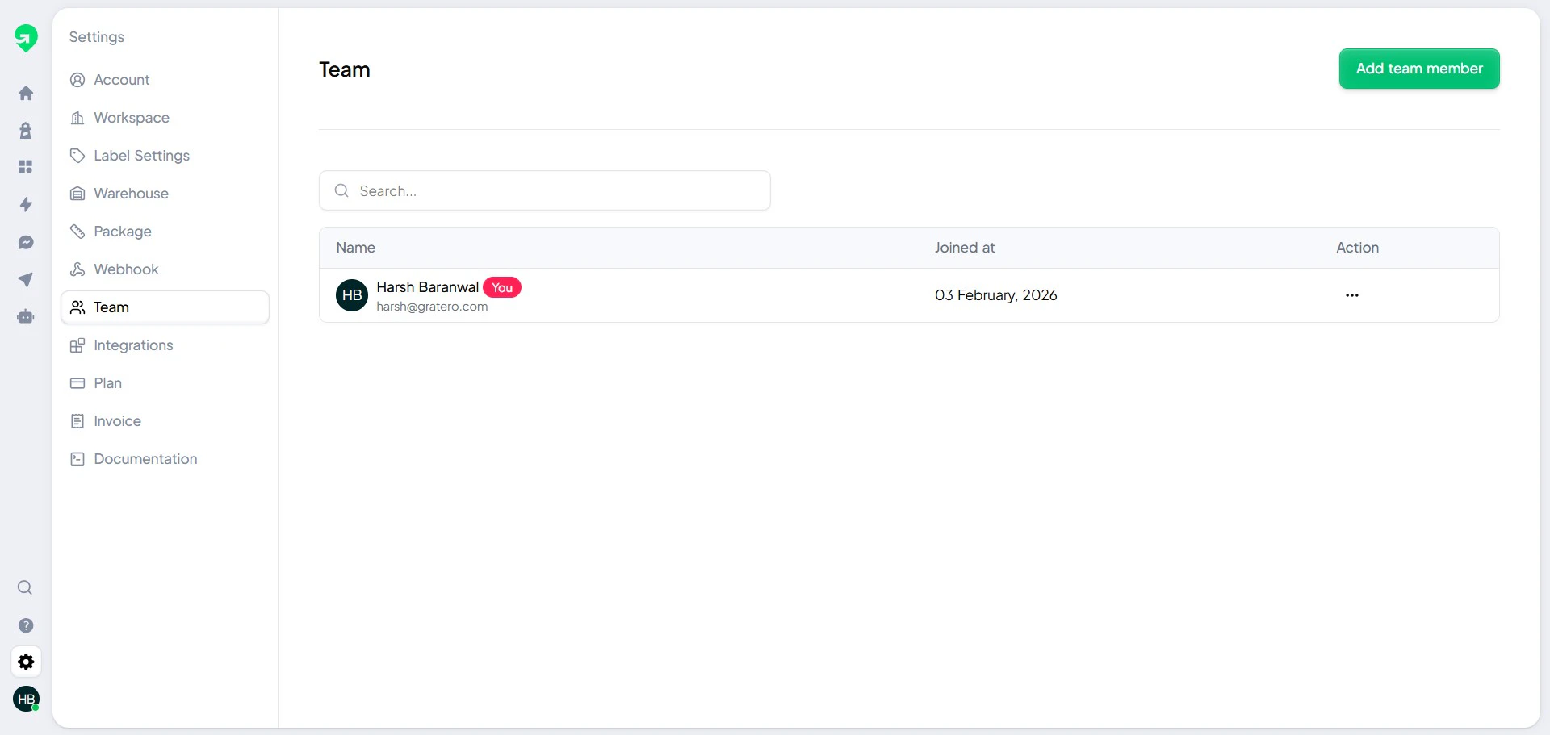
Task: Click the search magnifier icon in the rail
Action: (x=25, y=587)
